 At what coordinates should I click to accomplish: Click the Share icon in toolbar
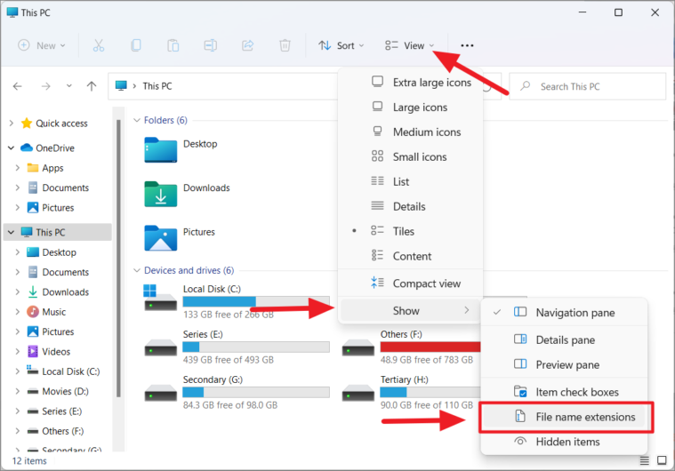coord(247,45)
